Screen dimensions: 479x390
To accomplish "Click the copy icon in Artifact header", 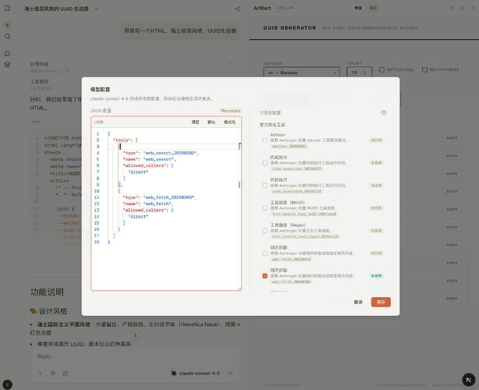I will click(x=452, y=9).
